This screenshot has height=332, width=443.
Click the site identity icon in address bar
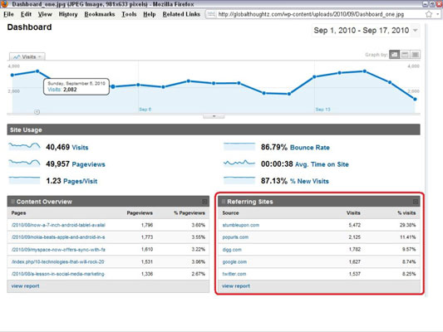(211, 14)
